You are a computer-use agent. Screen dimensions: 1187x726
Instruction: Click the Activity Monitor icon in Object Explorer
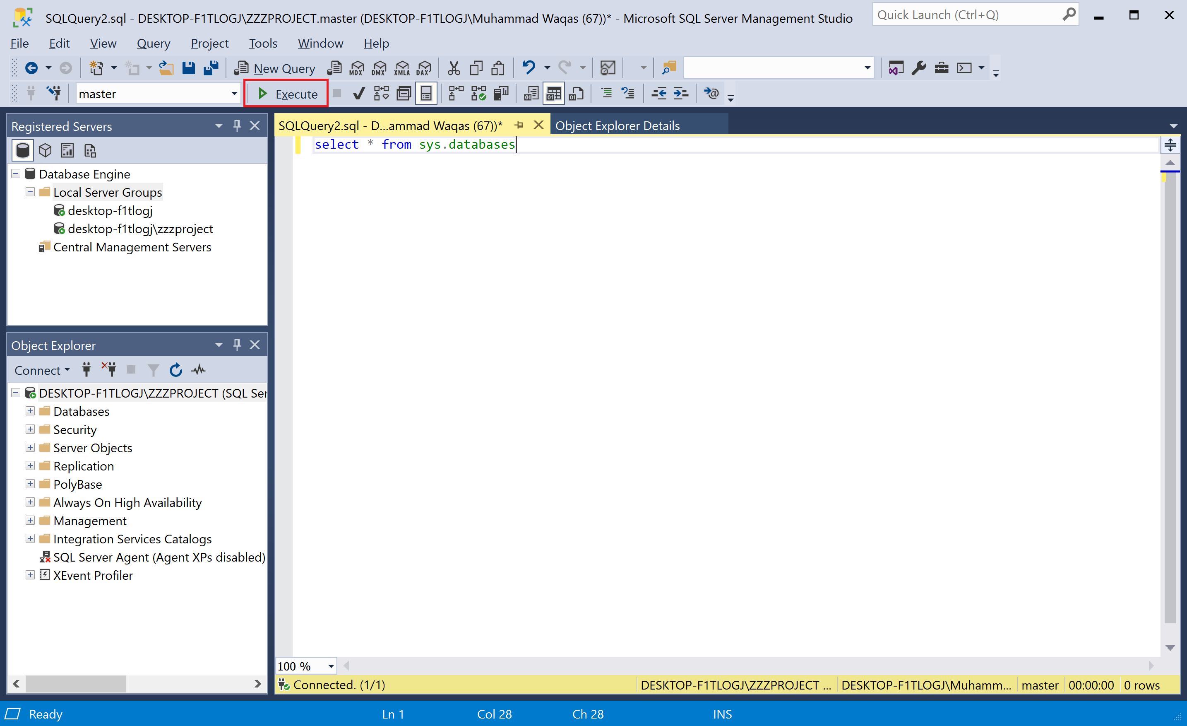click(199, 370)
